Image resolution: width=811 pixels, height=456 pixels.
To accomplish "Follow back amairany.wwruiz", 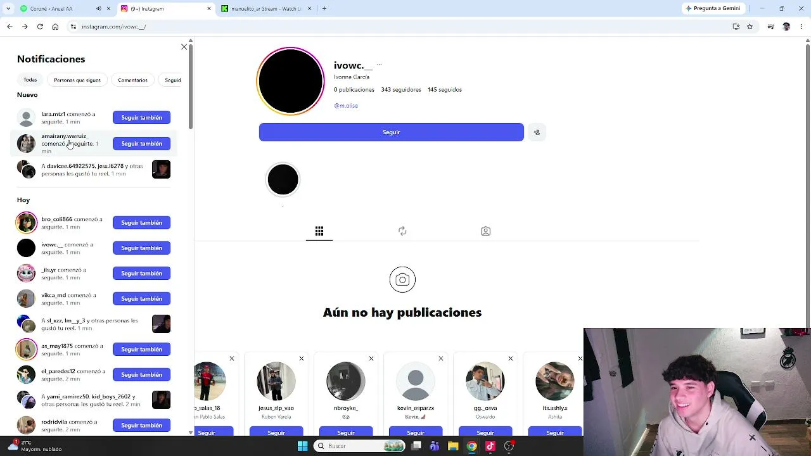I will 141,144.
